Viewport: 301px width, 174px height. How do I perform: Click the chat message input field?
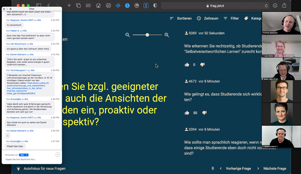pos(30,159)
